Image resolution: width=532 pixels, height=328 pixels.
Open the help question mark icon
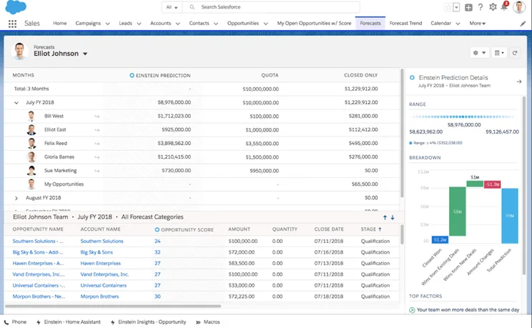click(x=481, y=7)
